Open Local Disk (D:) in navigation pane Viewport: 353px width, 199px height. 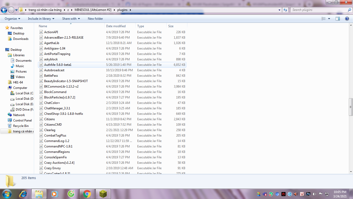tap(24, 99)
